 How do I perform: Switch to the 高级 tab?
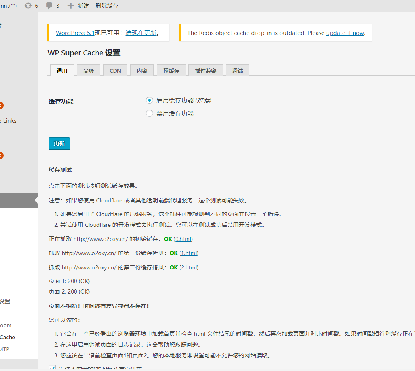click(88, 71)
